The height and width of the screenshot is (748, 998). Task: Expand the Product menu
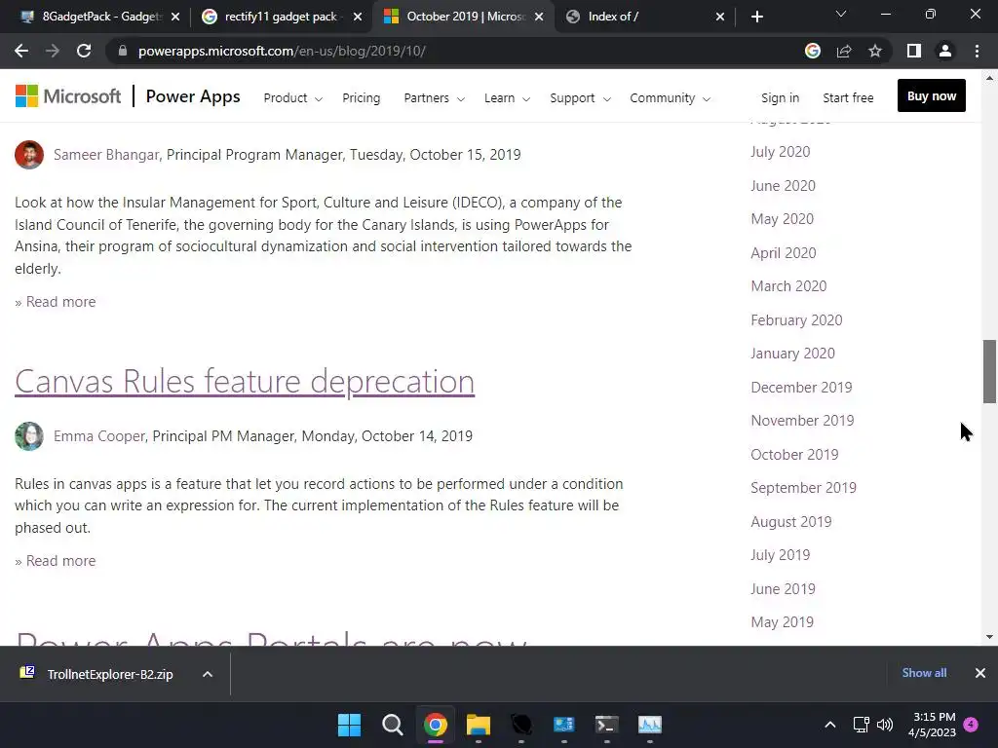[x=292, y=98]
